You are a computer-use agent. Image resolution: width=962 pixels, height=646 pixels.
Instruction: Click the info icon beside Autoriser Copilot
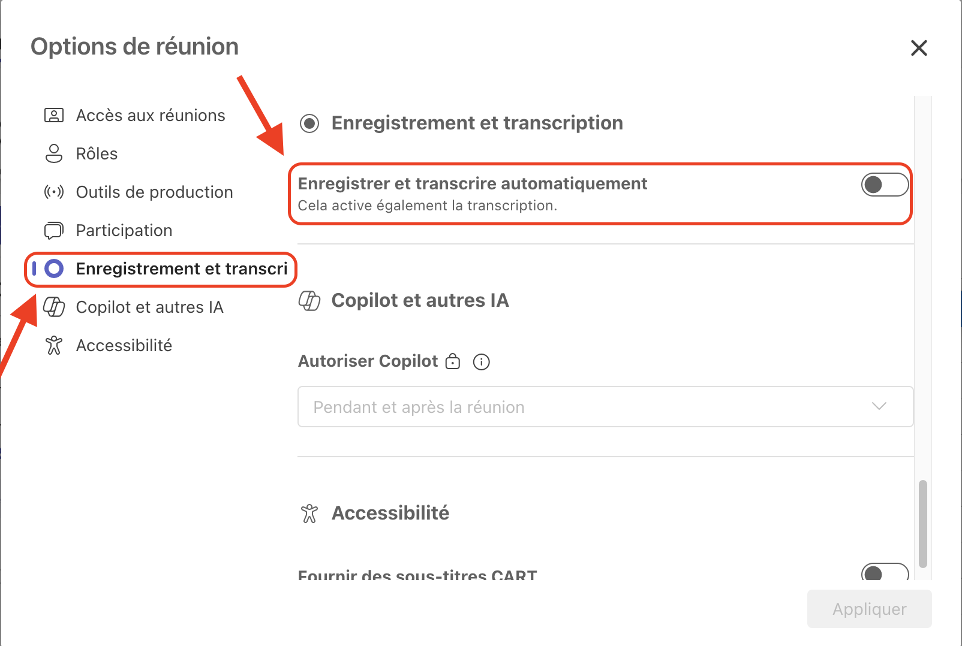tap(482, 362)
